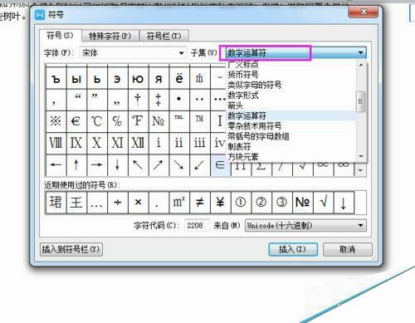Image resolution: width=415 pixels, height=323 pixels.
Task: Choose the yen sign in recent symbols
Action: tap(220, 203)
